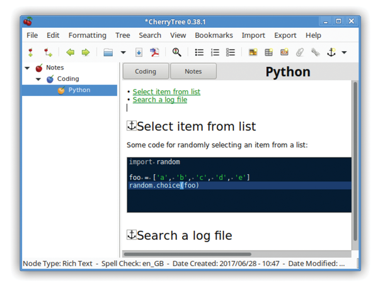This screenshot has width=378, height=287.
Task: Insert an image
Action: tap(253, 52)
